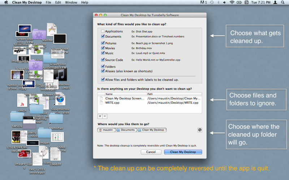
Task: Uncheck the Movies checkbox
Action: [x=103, y=48]
